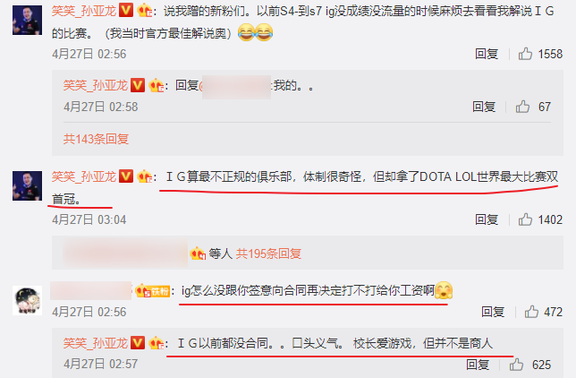Click 回复 on the 02:58 sub-reply
This screenshot has height=378, width=576.
click(484, 107)
